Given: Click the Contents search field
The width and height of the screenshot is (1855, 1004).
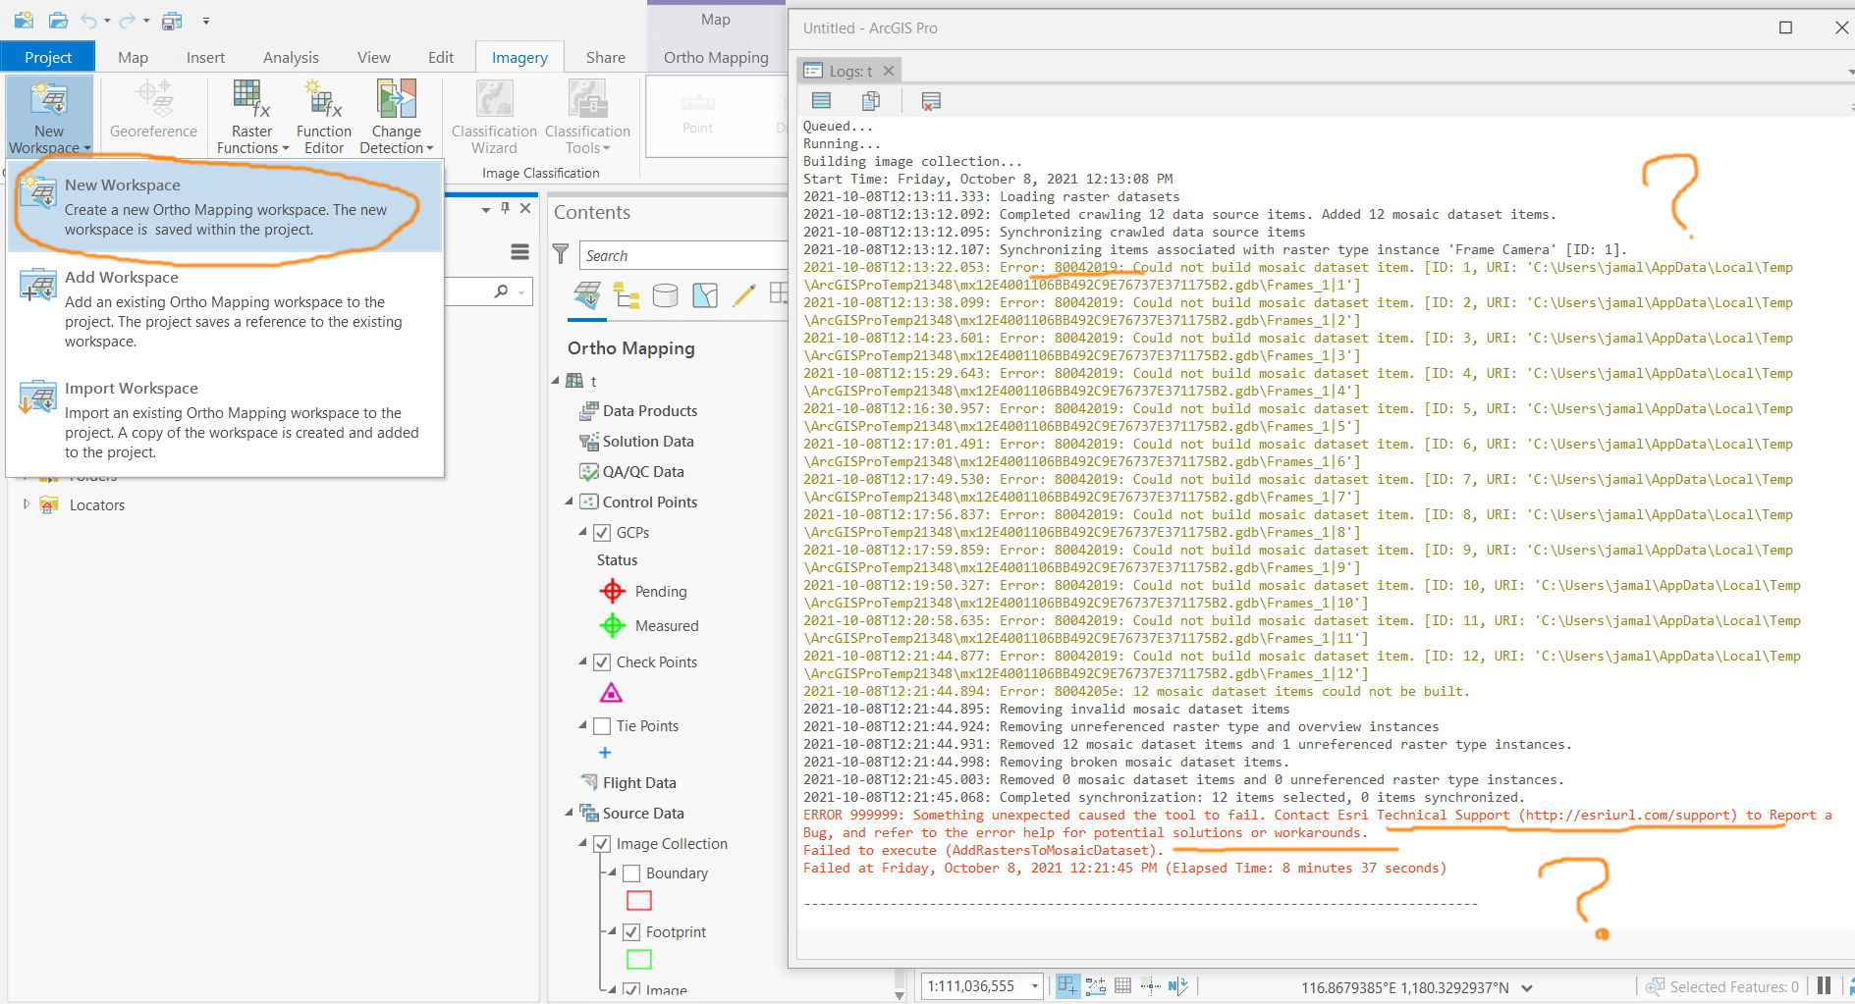Looking at the screenshot, I should tap(682, 255).
